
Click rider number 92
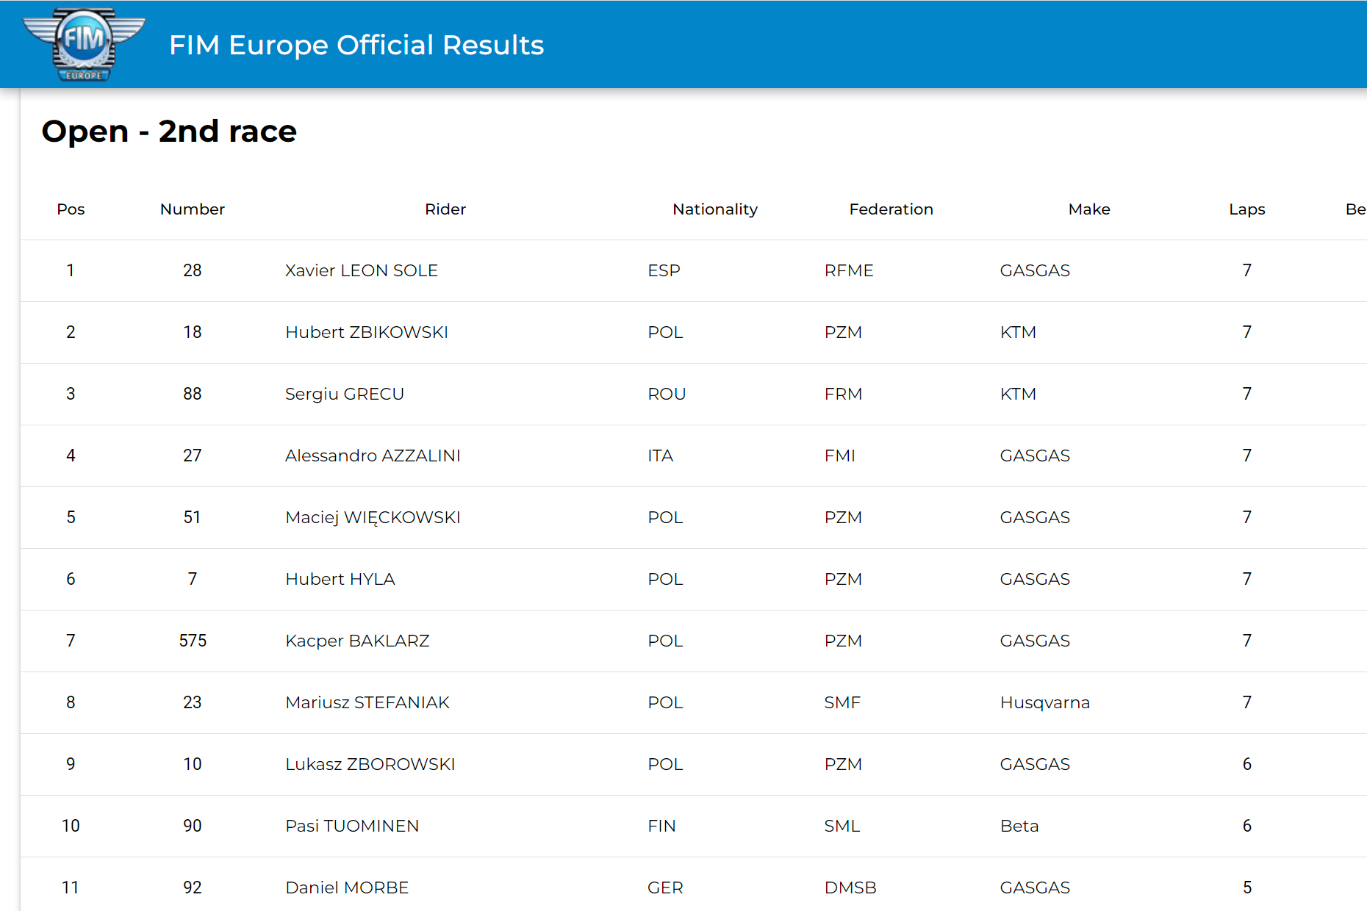click(x=193, y=887)
